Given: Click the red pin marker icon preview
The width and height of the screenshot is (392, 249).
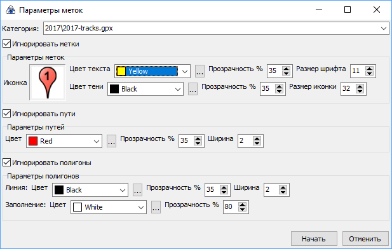Looking at the screenshot, I should click(48, 82).
